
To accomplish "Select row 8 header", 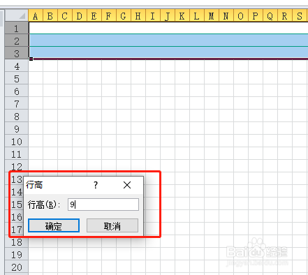I will click(17, 117).
